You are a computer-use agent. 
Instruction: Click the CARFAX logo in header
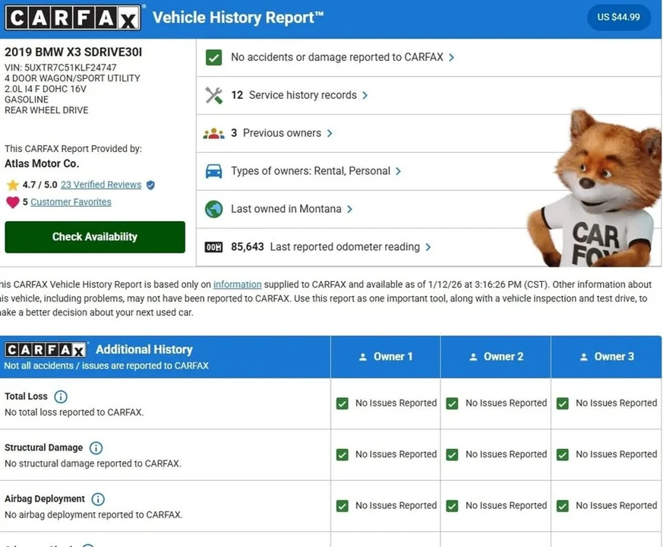pyautogui.click(x=72, y=17)
